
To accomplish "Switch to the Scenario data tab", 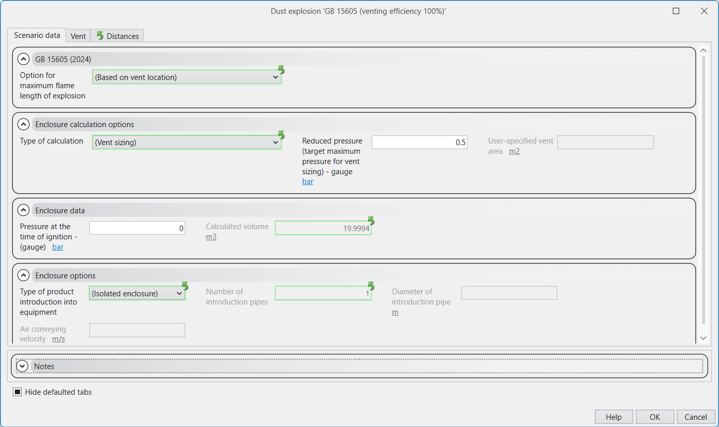I will tap(37, 35).
